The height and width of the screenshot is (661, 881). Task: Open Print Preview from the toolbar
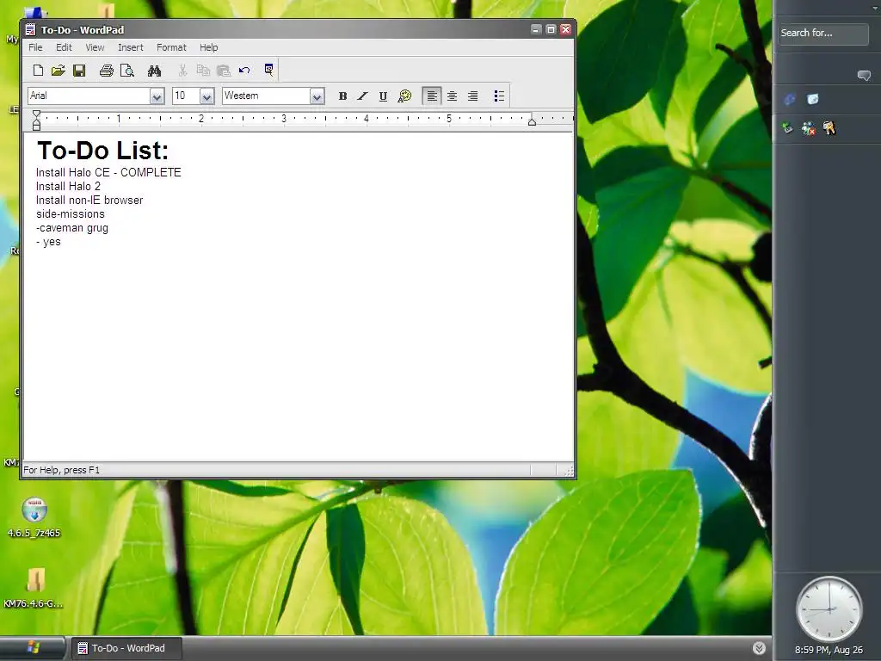coord(127,71)
